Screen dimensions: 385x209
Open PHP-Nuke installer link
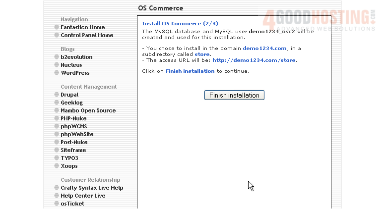[73, 118]
